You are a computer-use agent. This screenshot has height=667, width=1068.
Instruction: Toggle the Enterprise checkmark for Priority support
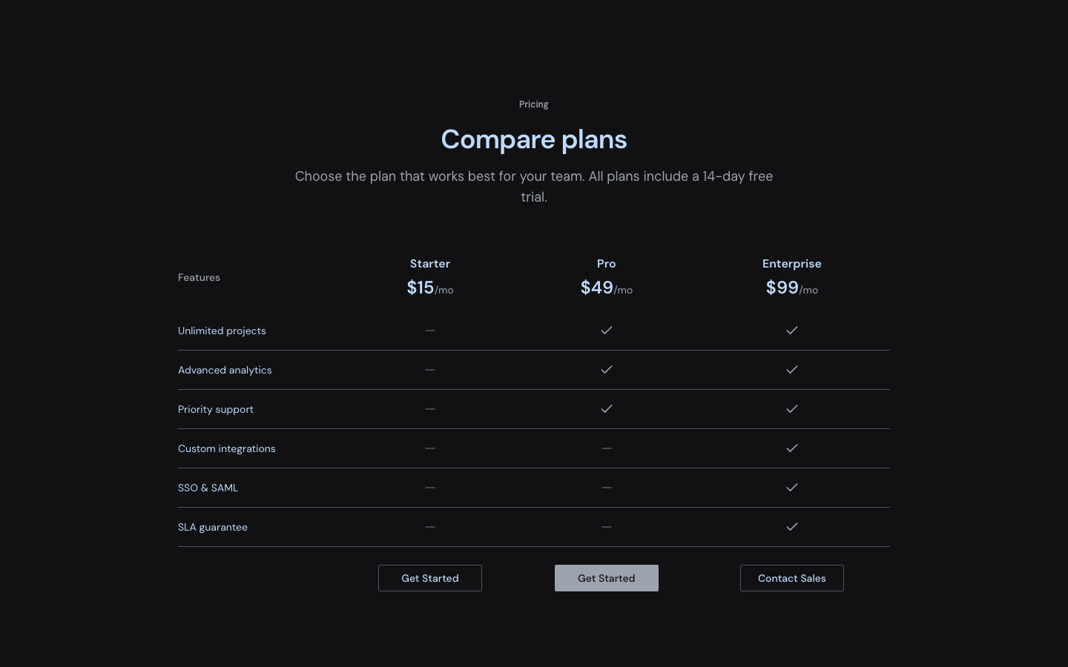tap(792, 409)
